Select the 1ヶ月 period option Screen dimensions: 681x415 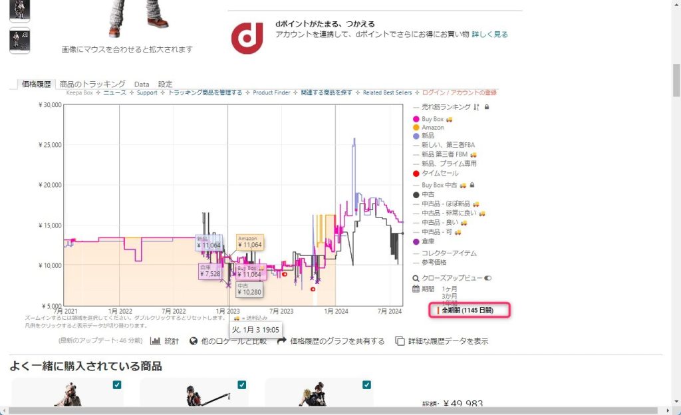point(450,289)
